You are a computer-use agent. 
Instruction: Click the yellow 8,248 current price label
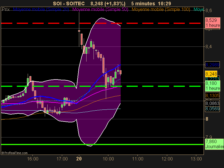click(x=211, y=74)
